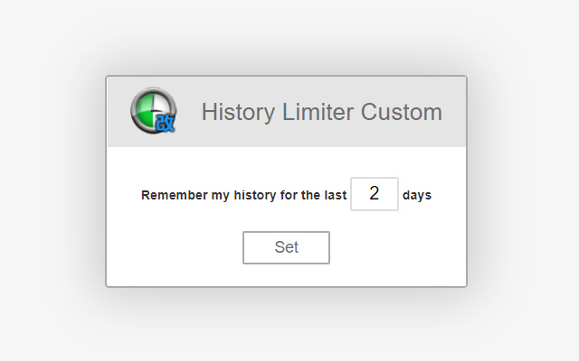The image size is (579, 361).
Task: Click the word 'Limiter' in the title
Action: click(x=318, y=112)
